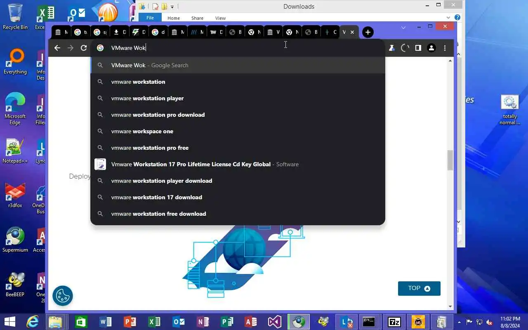Launch OneNote from the taskbar
The width and height of the screenshot is (528, 330).
203,322
